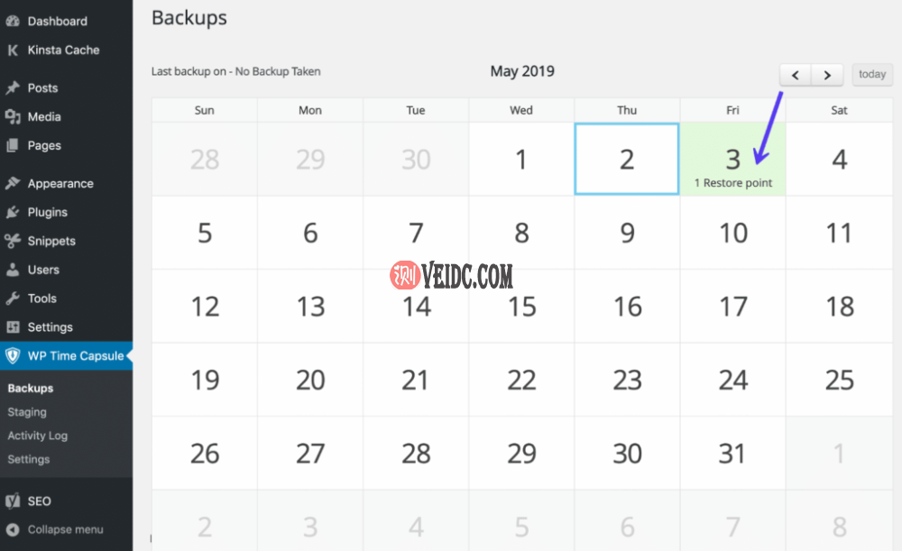Open Settings under WP Time Capsule

pos(29,459)
